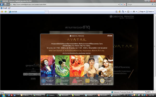Click the green wood element model image
Image resolution: width=156 pixels, height=97 pixels.
point(62,66)
